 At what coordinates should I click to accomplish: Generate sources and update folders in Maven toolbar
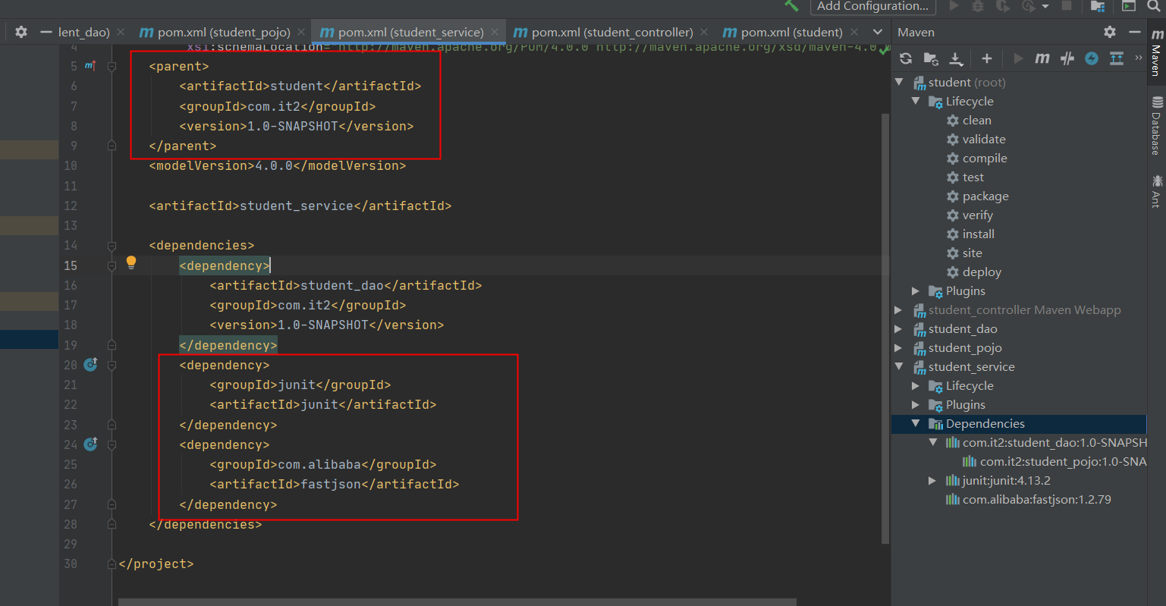click(931, 58)
